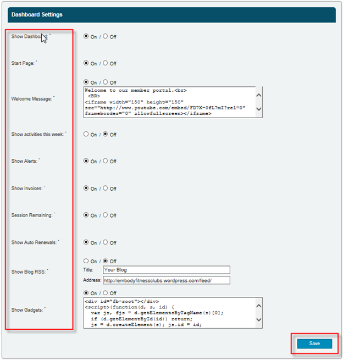This screenshot has height=360, width=343.
Task: Set Show Invoices to Off
Action: (106, 188)
